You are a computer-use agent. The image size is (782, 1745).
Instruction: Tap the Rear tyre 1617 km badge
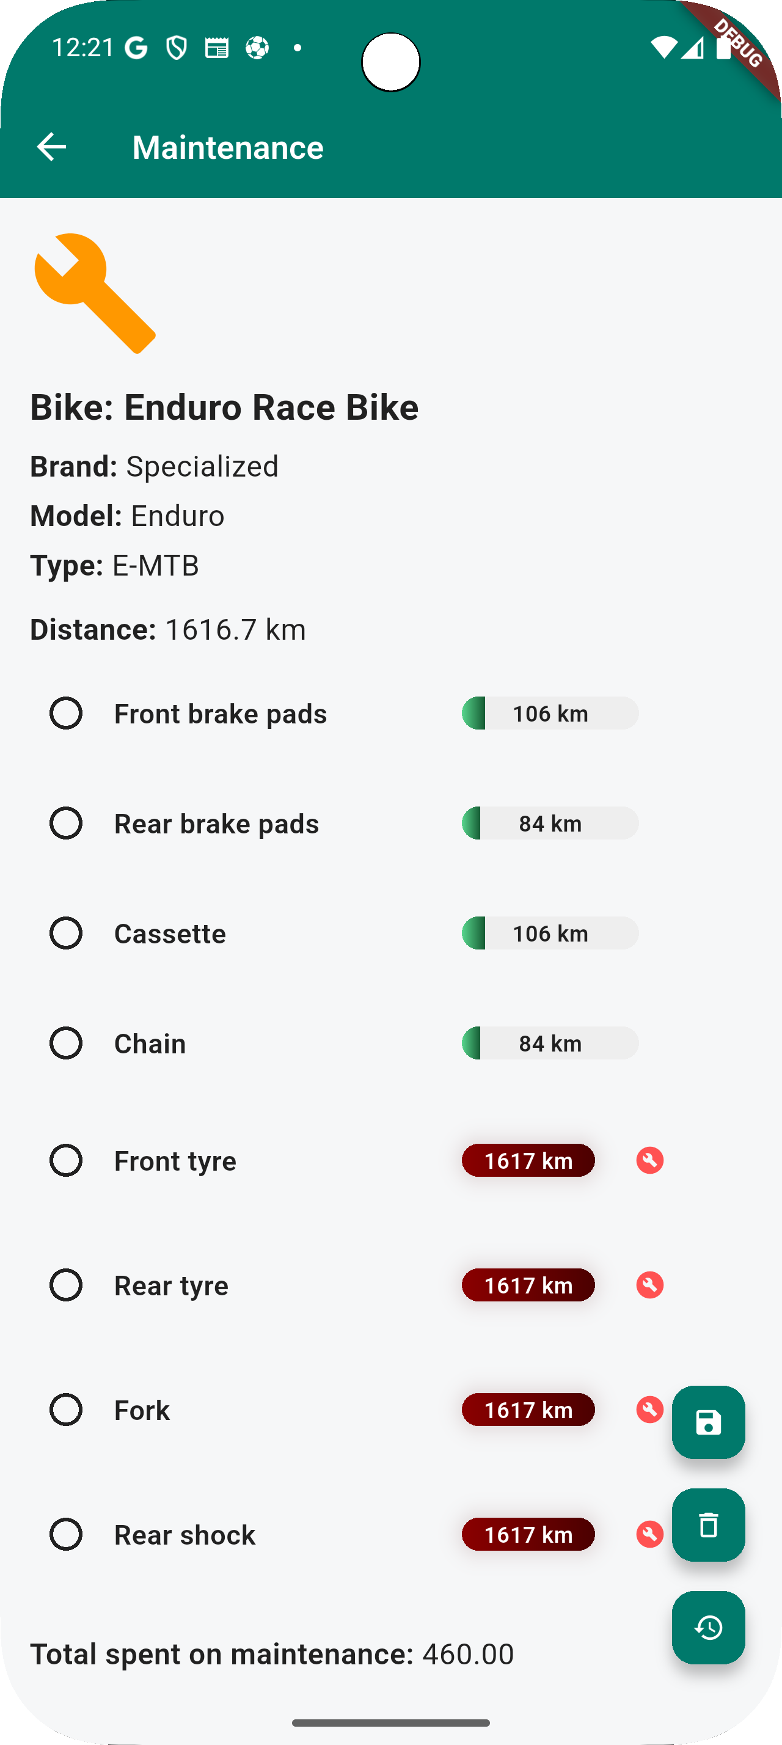click(528, 1285)
